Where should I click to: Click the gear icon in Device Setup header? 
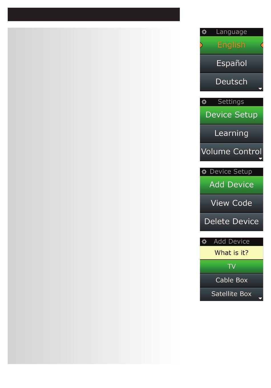coord(204,172)
